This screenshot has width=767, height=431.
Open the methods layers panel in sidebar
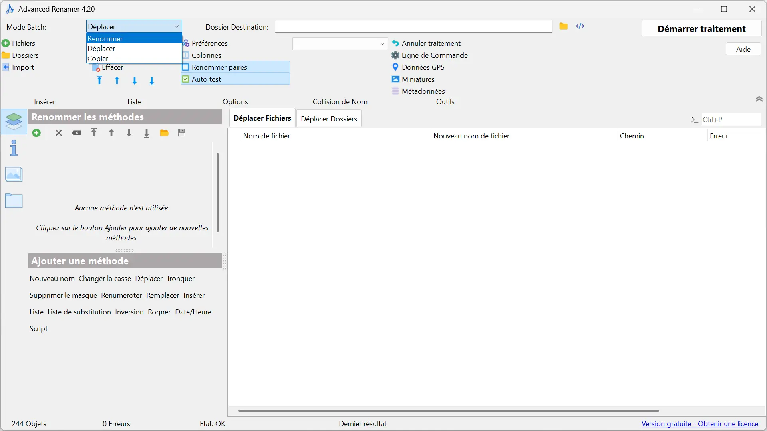coord(14,121)
